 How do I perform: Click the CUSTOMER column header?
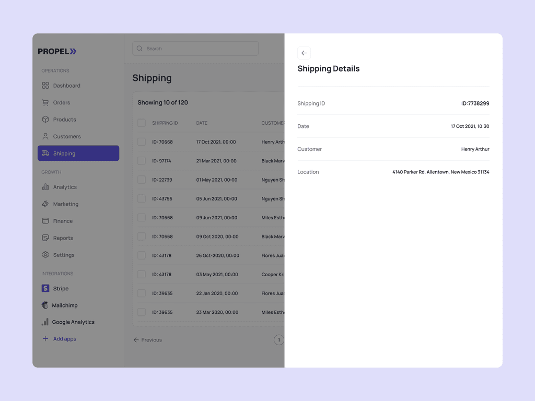[273, 123]
